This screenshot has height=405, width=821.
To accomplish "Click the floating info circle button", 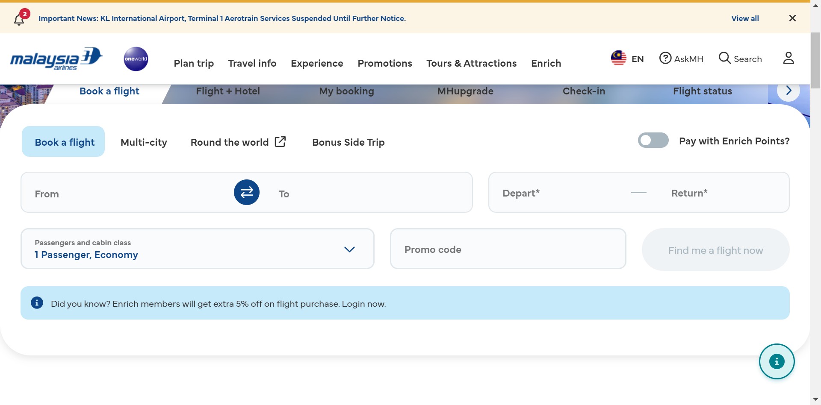I will (x=777, y=361).
